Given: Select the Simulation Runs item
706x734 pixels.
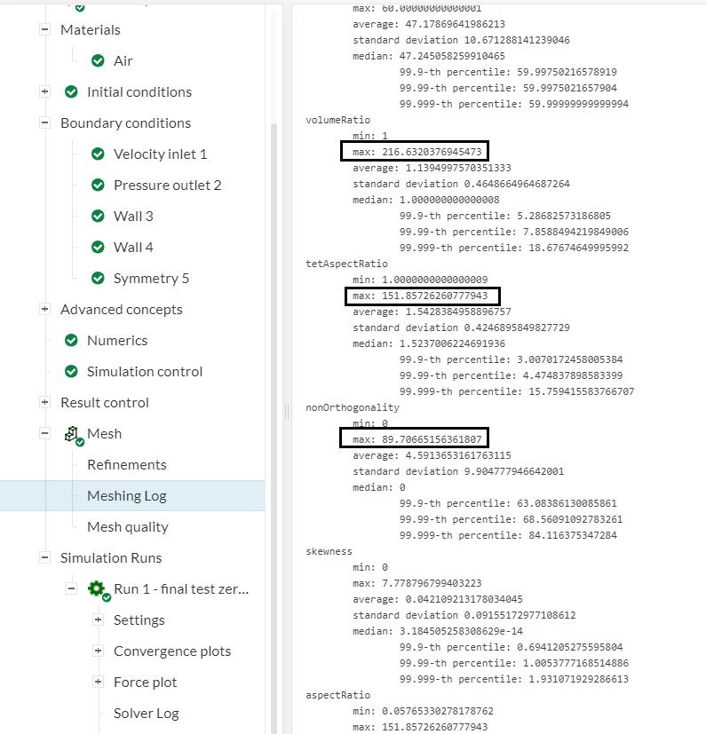Looking at the screenshot, I should point(111,558).
